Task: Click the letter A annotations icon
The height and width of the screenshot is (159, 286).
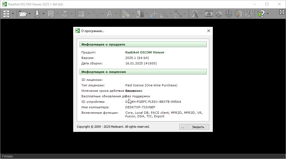Action: pyautogui.click(x=109, y=14)
